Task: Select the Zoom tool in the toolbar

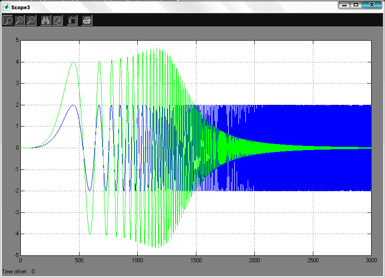Action: coord(8,21)
